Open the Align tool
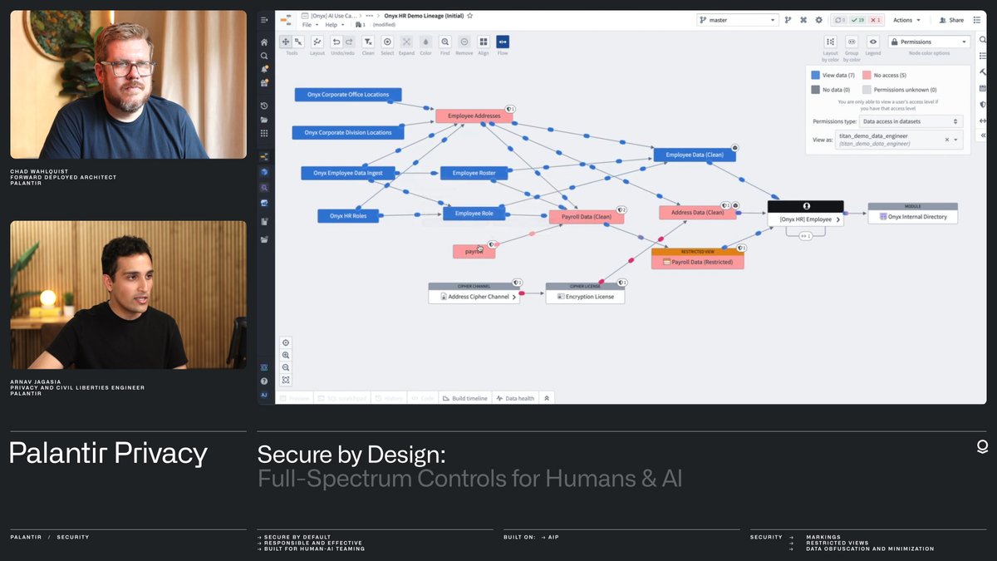997x561 pixels. coord(484,42)
